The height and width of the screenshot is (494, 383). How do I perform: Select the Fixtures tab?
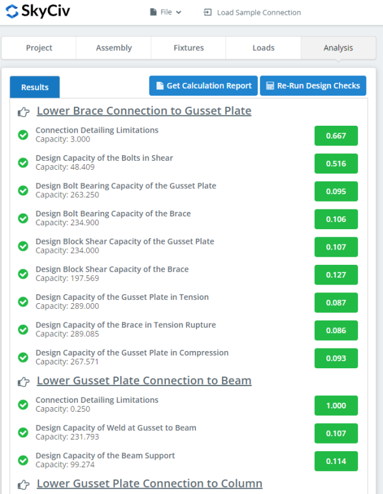click(x=188, y=48)
